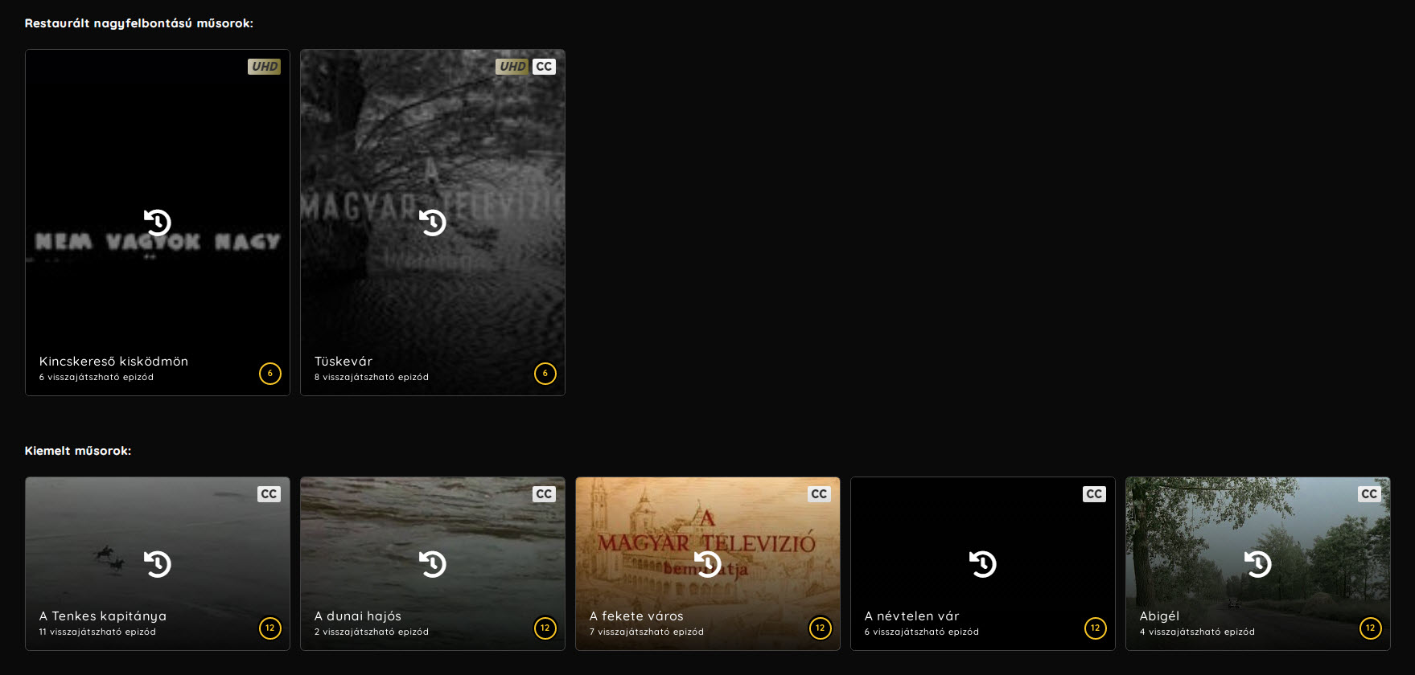The width and height of the screenshot is (1415, 675).
Task: Click the replay icon on Tüskevár card
Action: 433,223
